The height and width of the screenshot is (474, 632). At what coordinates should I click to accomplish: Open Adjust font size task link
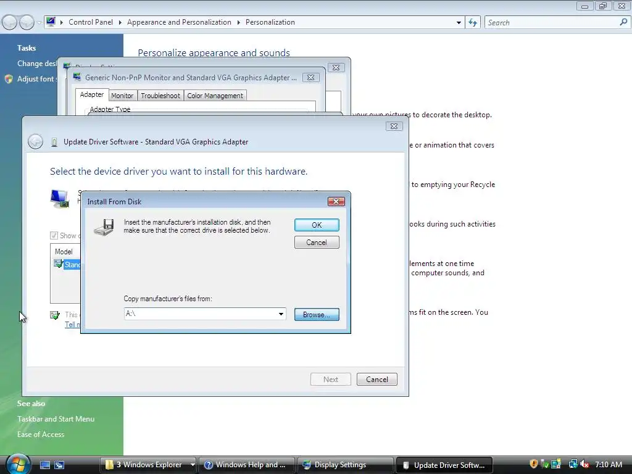click(36, 79)
